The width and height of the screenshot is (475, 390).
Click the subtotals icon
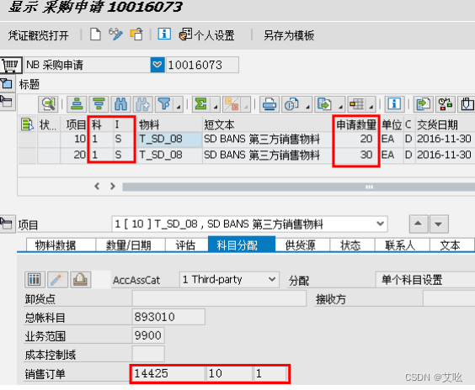tap(232, 104)
